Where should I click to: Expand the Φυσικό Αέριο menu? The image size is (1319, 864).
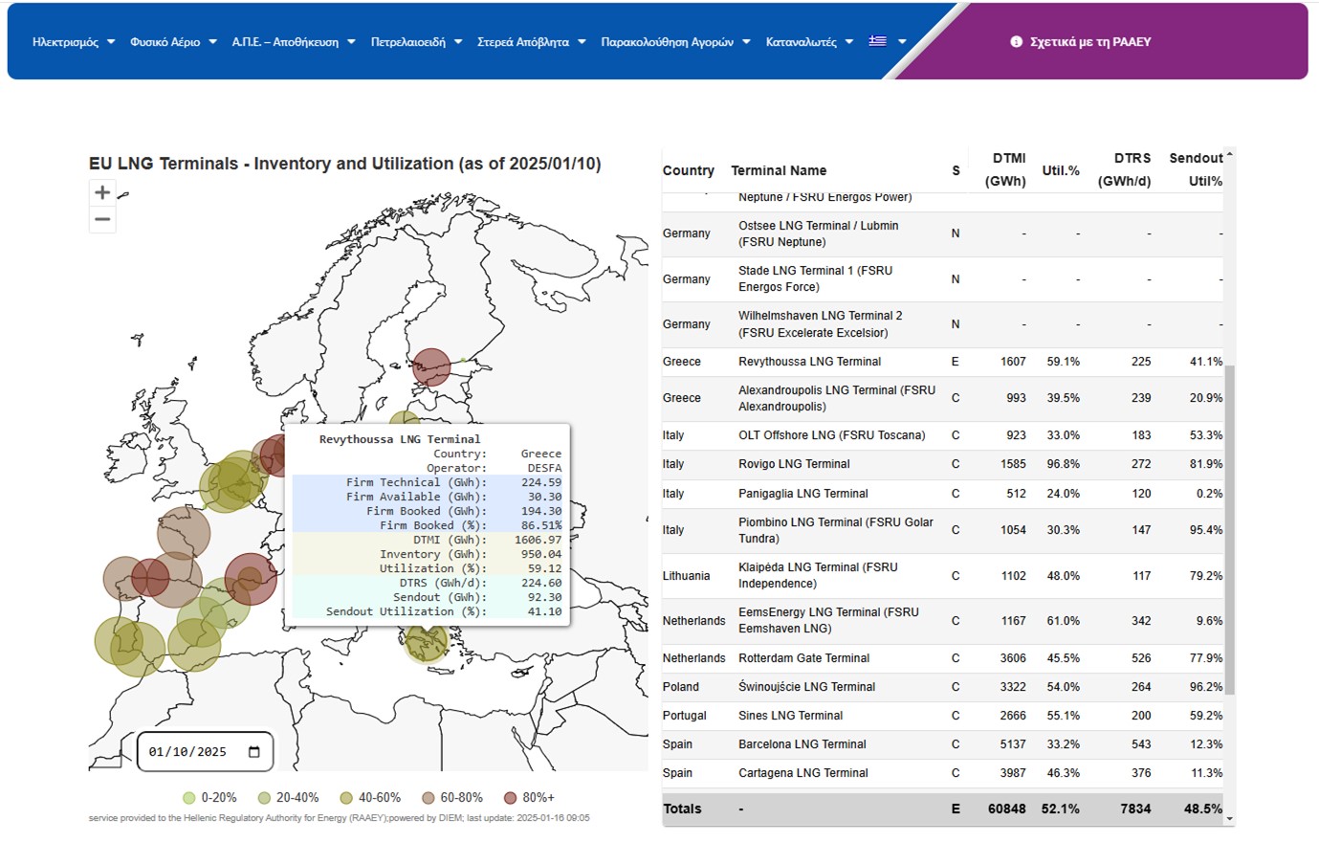point(173,42)
